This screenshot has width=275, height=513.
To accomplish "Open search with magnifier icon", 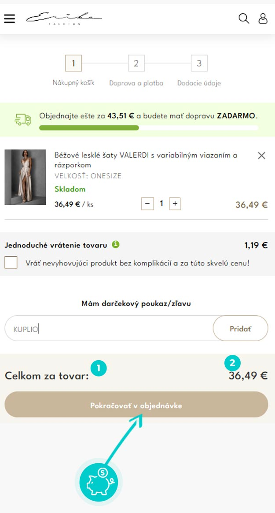I will [244, 18].
